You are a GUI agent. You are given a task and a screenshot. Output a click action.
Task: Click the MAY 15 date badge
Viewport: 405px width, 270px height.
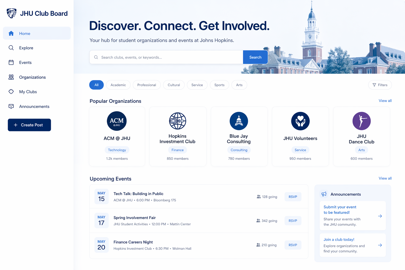point(102,197)
